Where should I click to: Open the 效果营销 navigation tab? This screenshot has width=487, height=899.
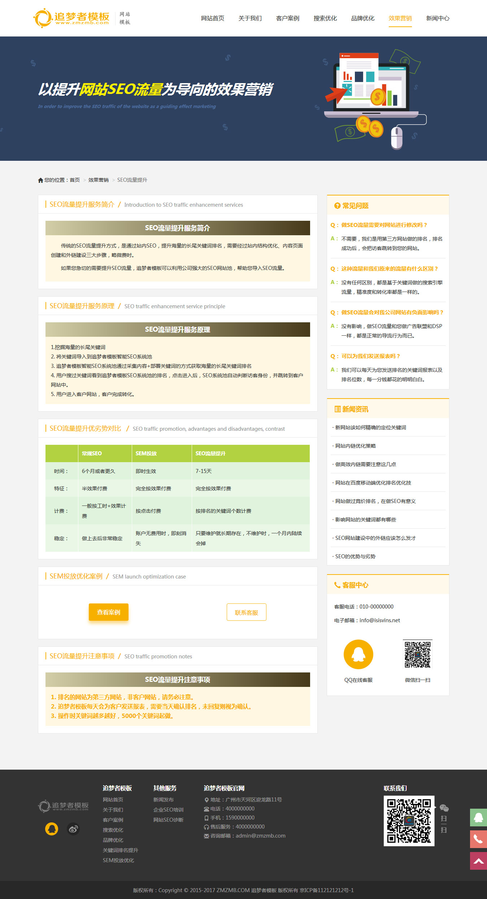coord(400,18)
